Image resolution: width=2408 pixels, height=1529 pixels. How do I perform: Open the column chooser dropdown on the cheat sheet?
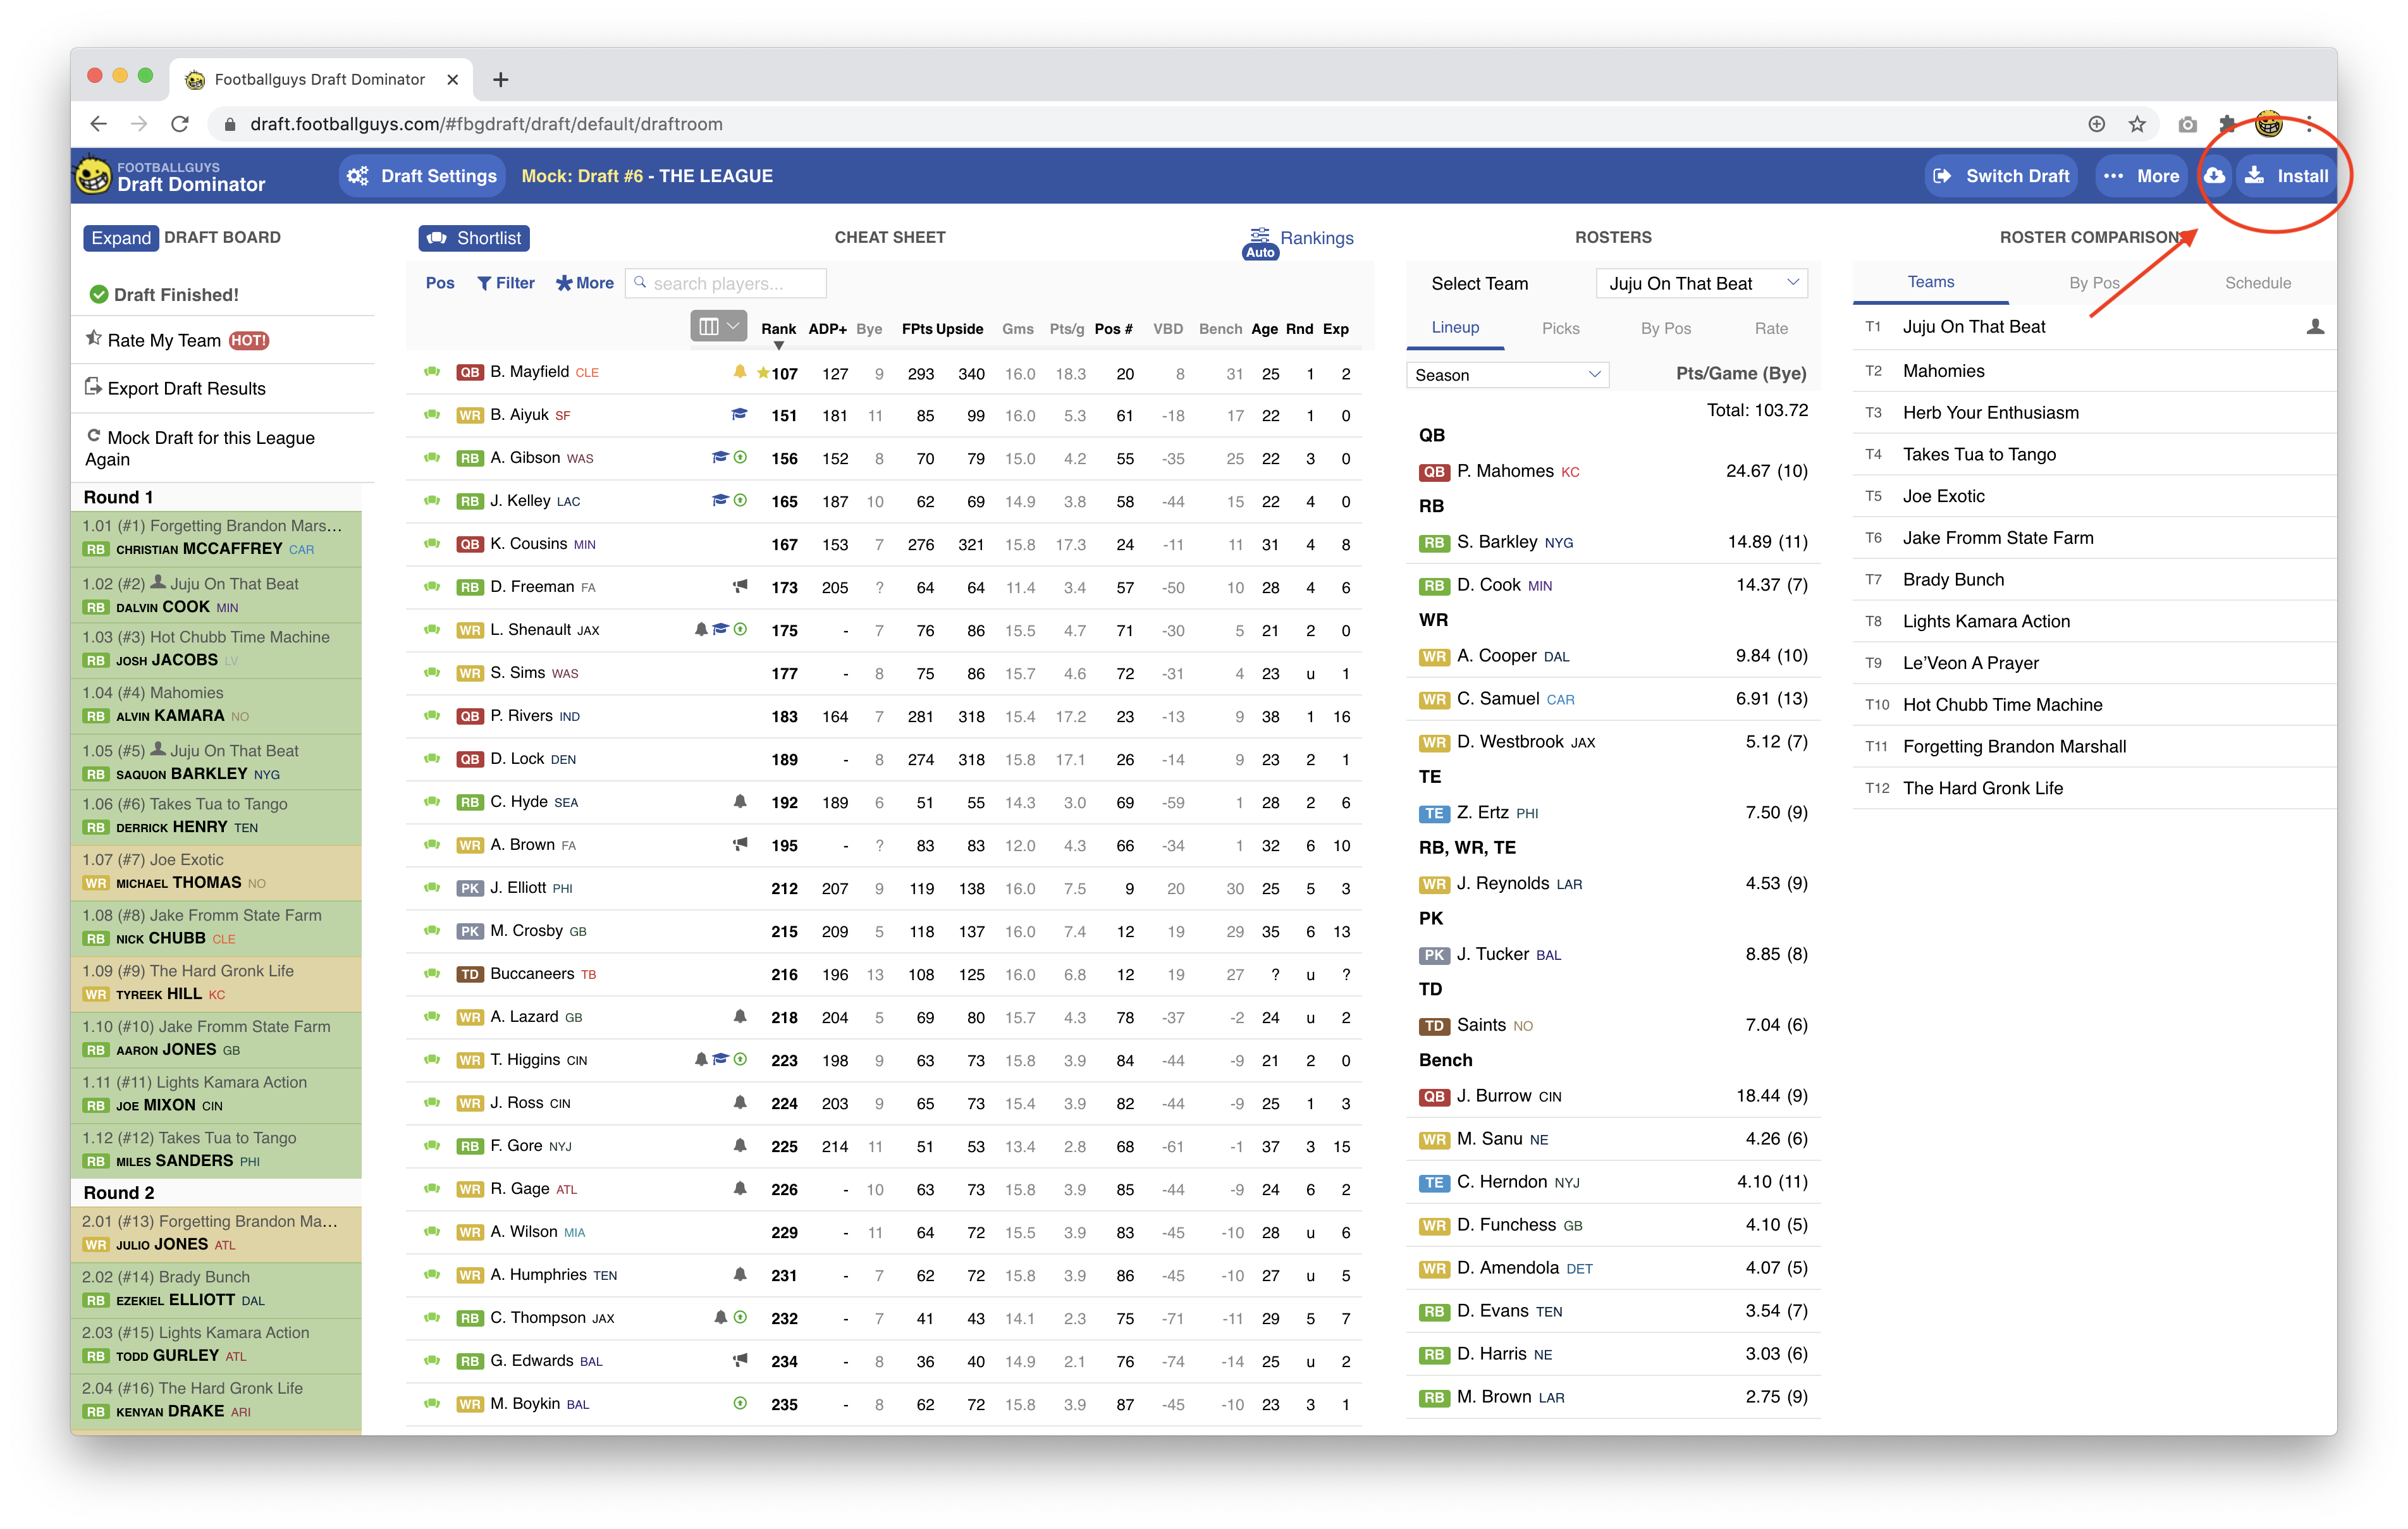point(718,327)
